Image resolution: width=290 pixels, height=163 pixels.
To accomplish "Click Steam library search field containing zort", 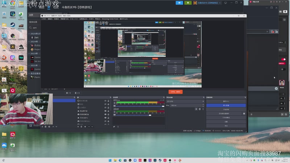I will click(34, 28).
